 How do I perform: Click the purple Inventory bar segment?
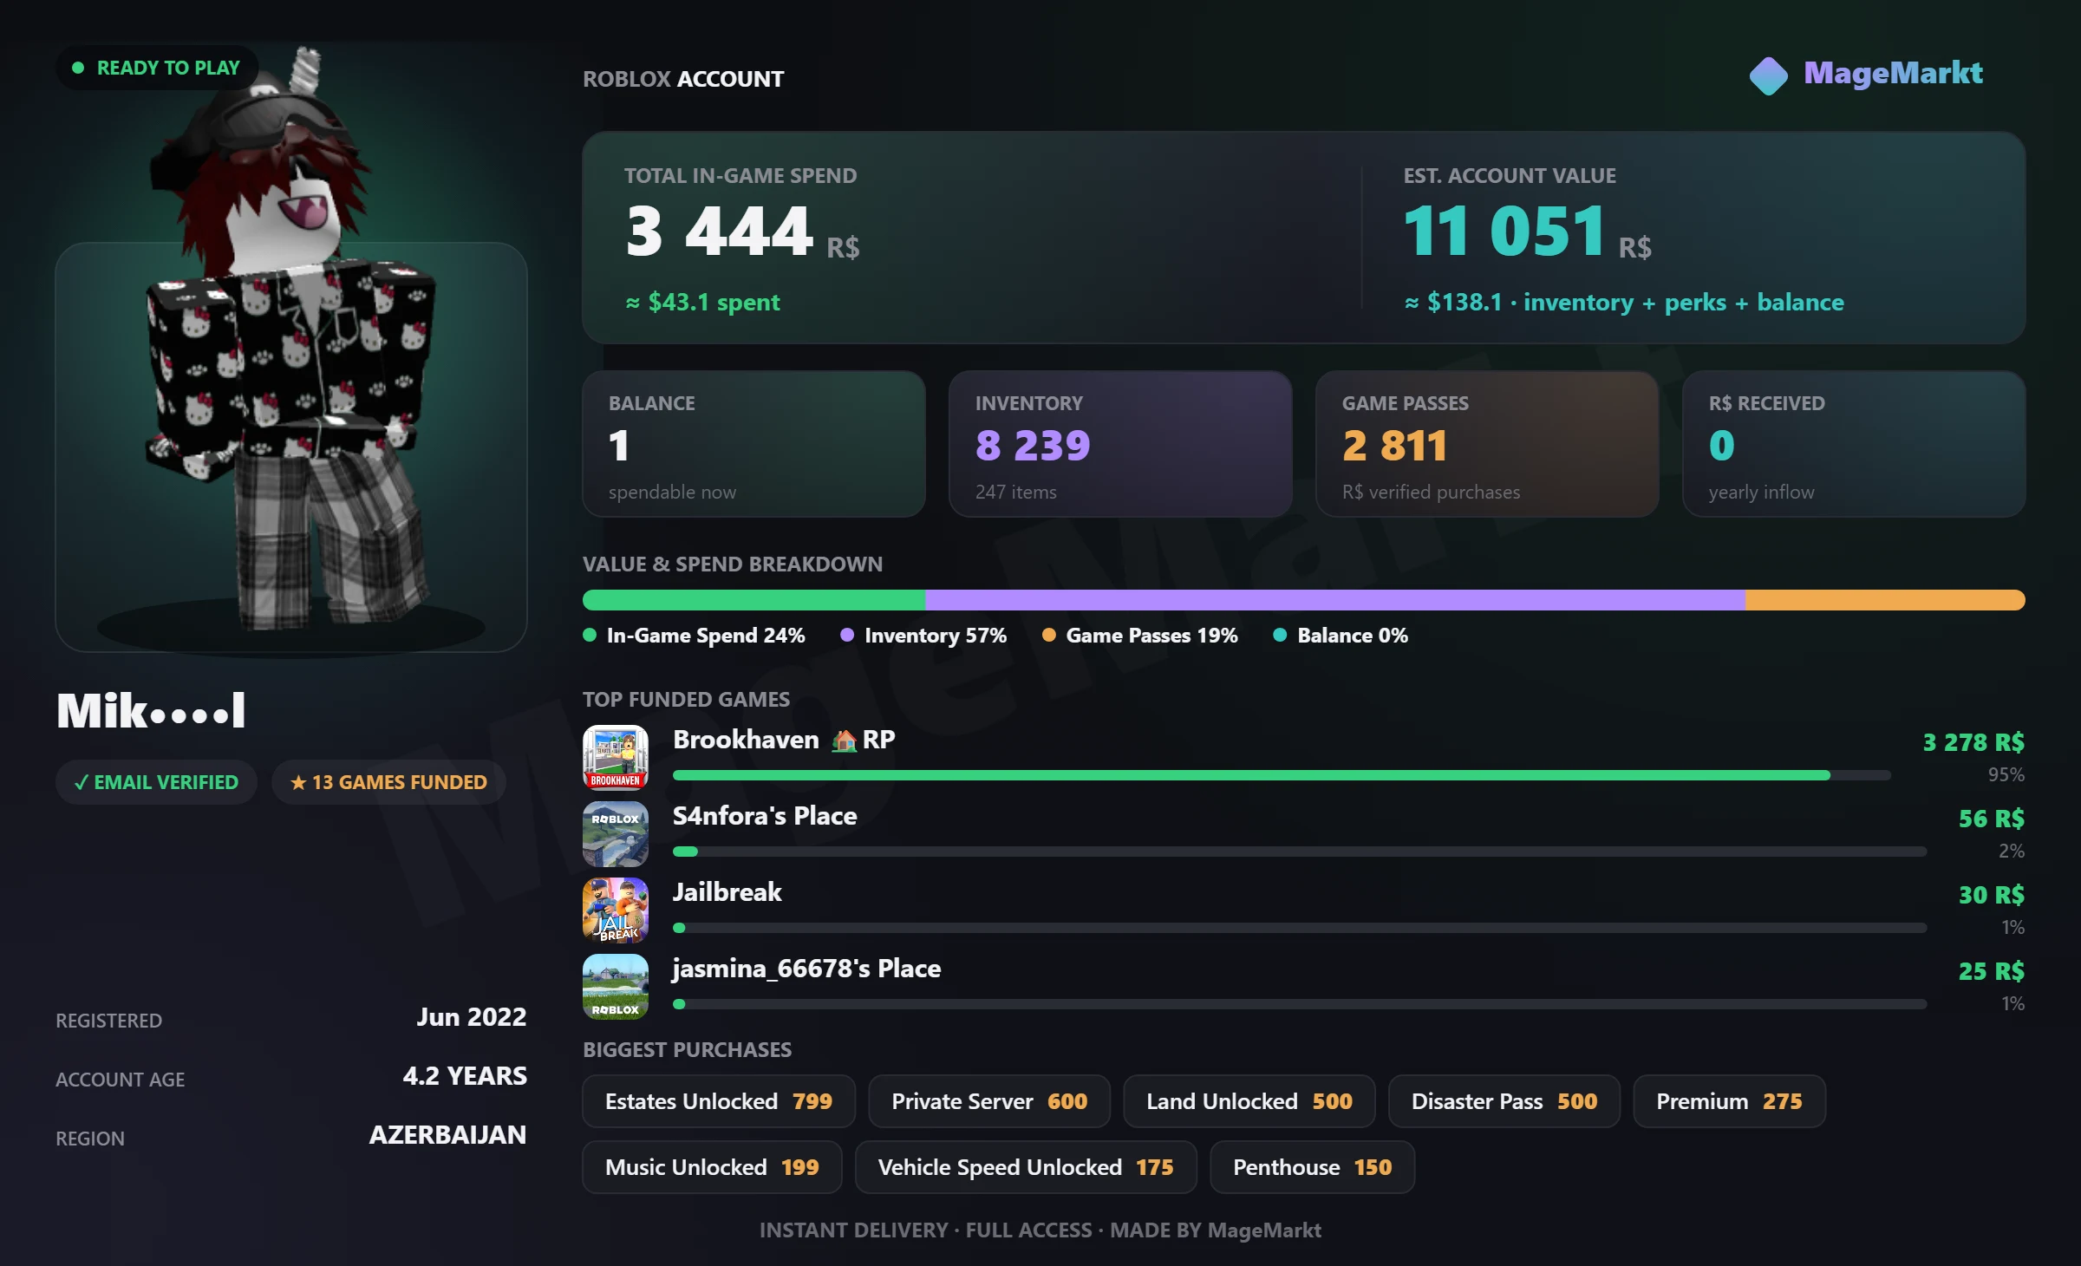click(1335, 600)
